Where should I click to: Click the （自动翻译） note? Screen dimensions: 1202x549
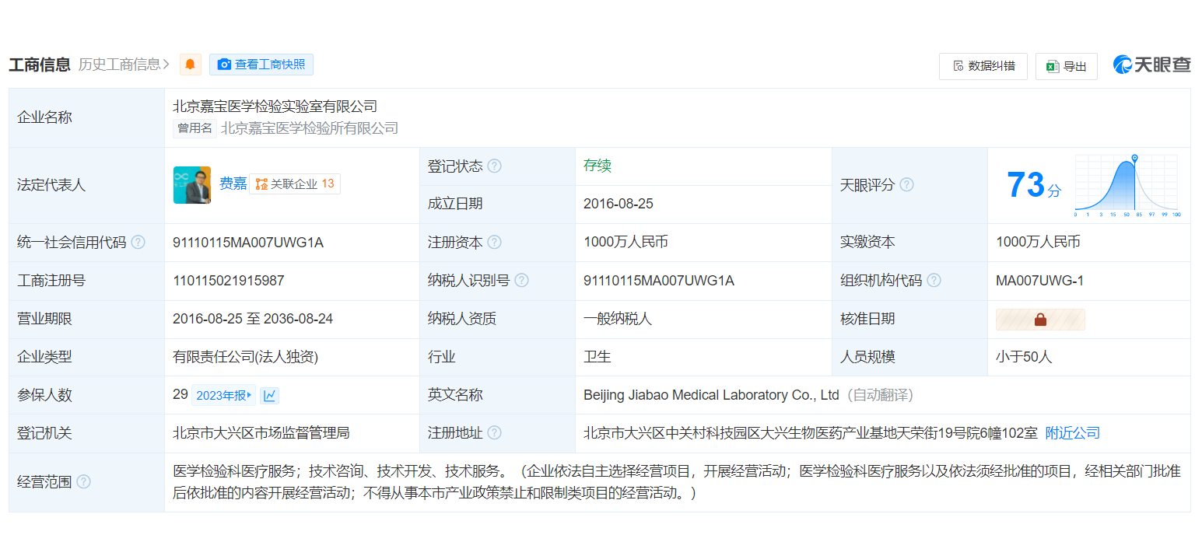(x=880, y=395)
